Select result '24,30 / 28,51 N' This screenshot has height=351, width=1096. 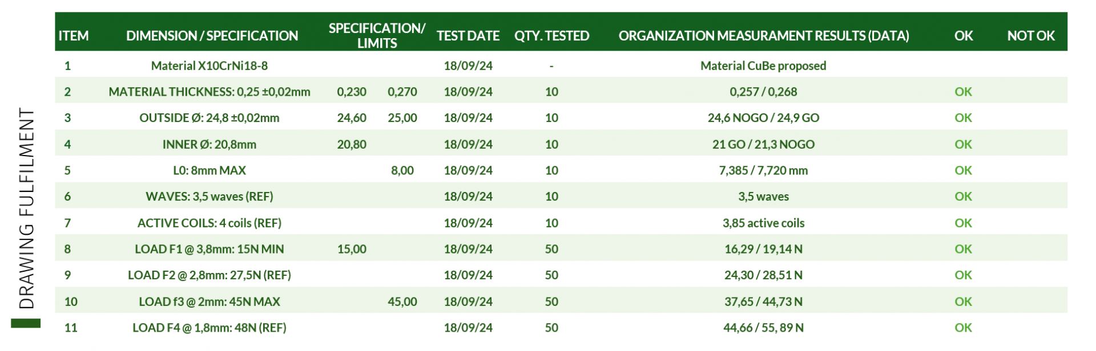click(763, 275)
